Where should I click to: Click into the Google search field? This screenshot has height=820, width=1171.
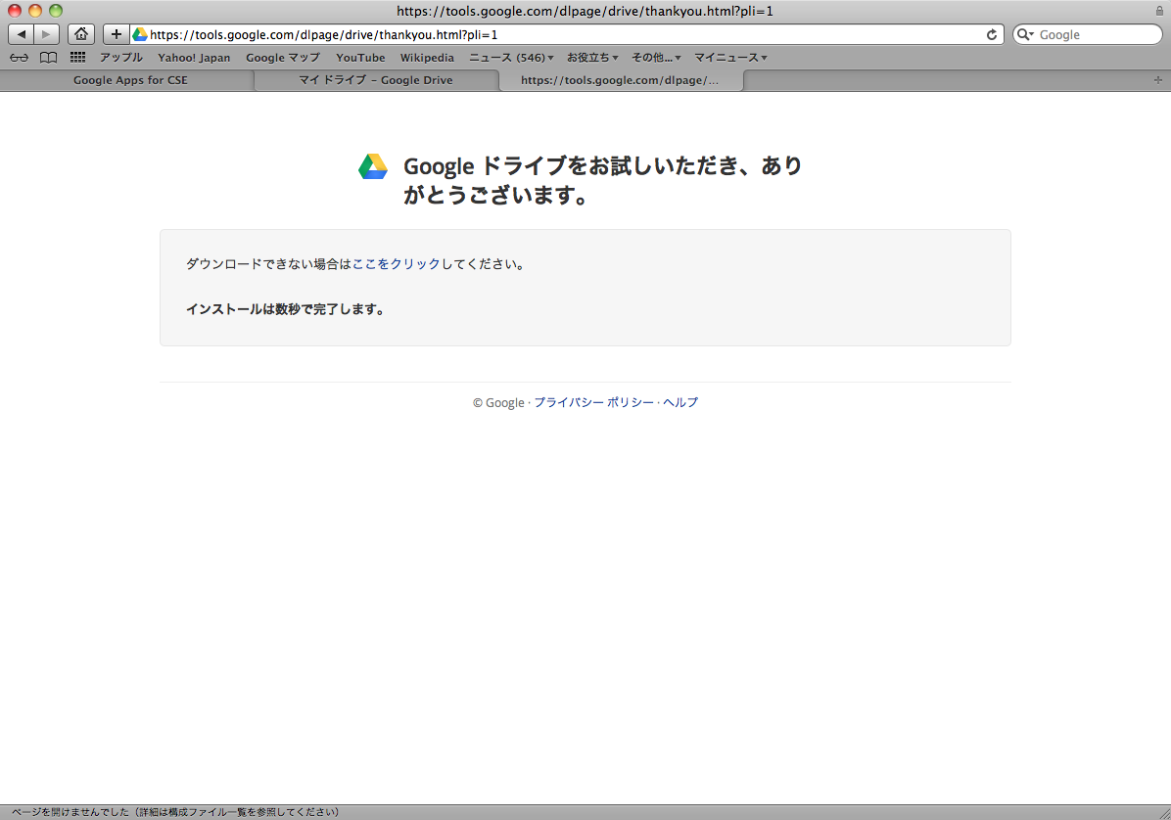pos(1097,34)
